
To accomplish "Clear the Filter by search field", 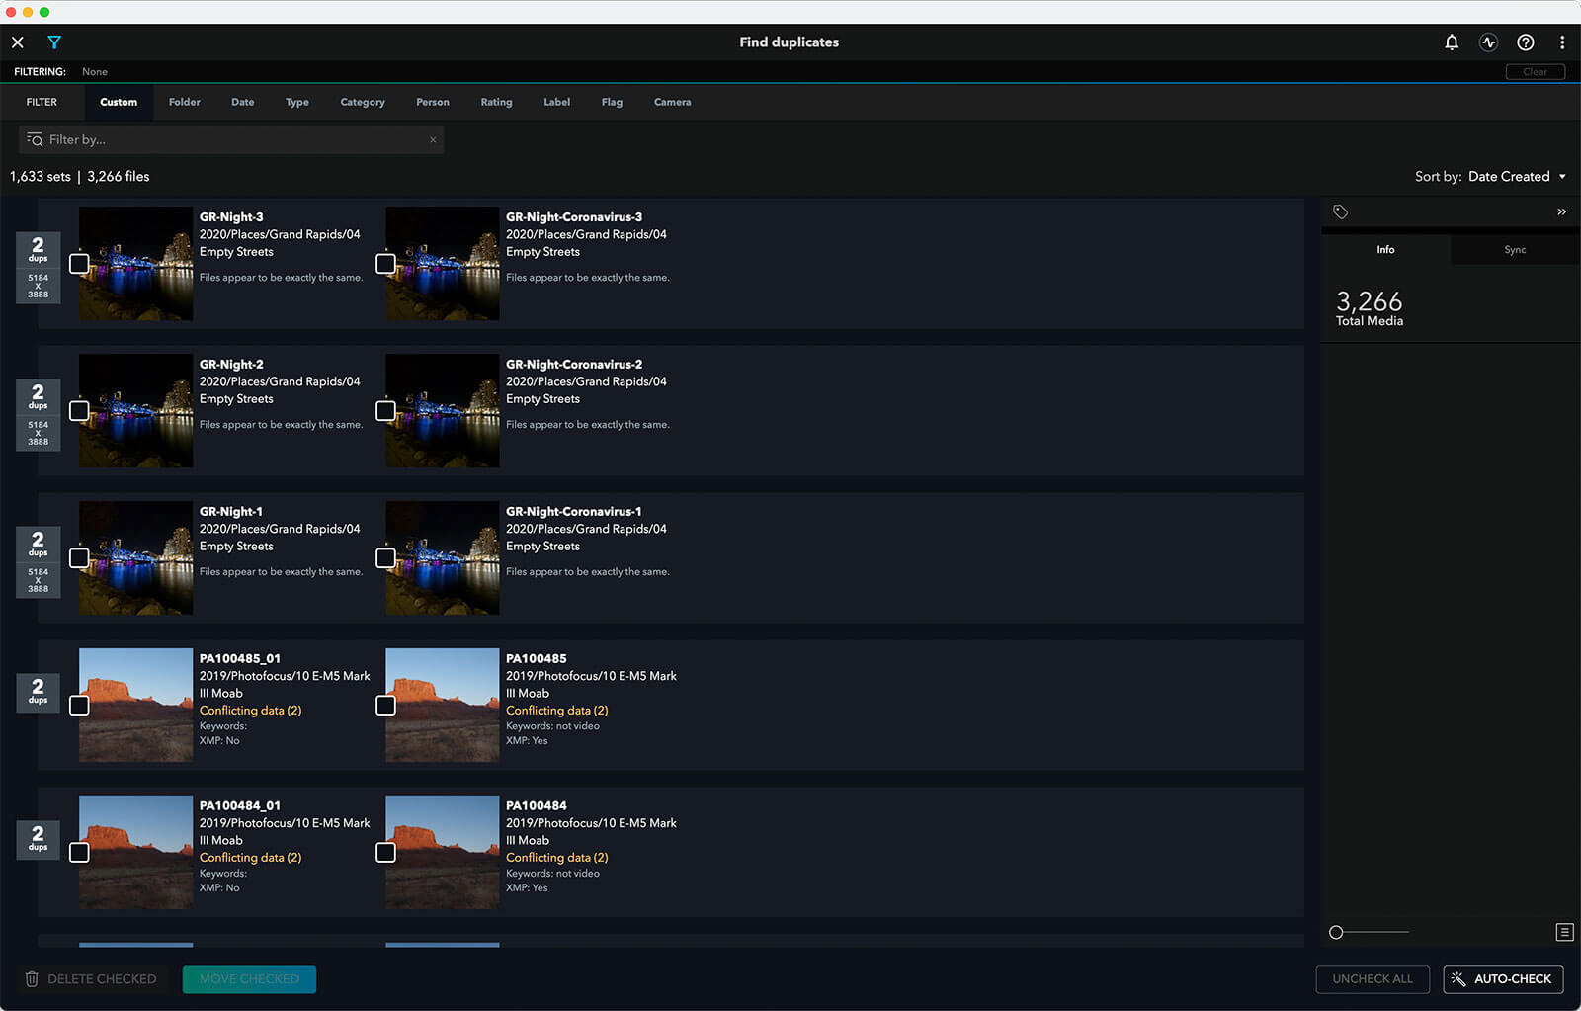I will tap(433, 140).
